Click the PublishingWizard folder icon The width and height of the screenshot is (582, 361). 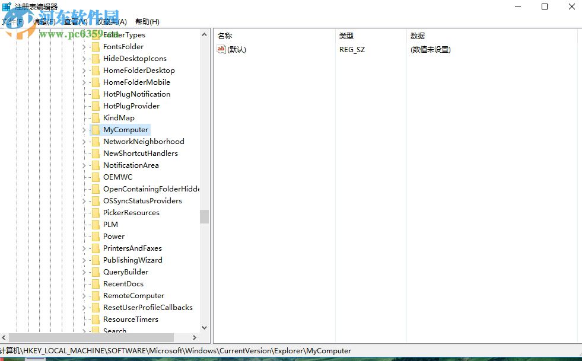pyautogui.click(x=96, y=260)
